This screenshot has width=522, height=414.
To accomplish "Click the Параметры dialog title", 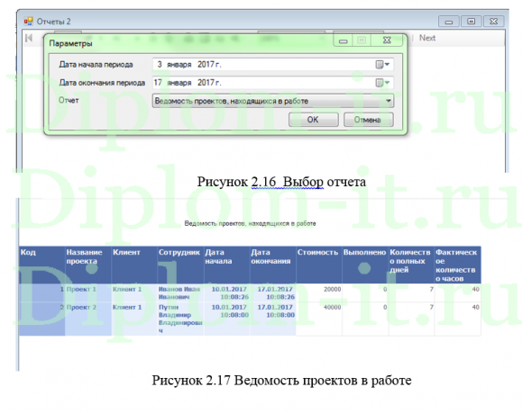I will tap(70, 43).
